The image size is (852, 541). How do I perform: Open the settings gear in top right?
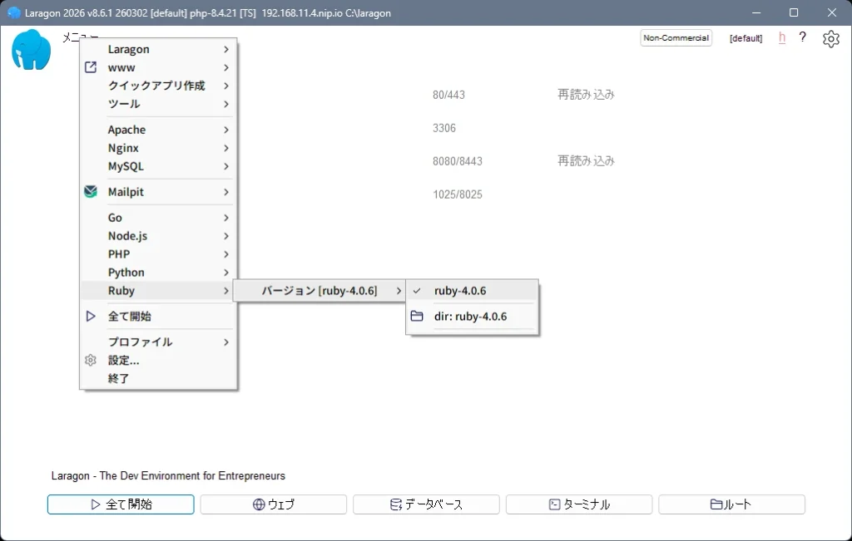(831, 38)
